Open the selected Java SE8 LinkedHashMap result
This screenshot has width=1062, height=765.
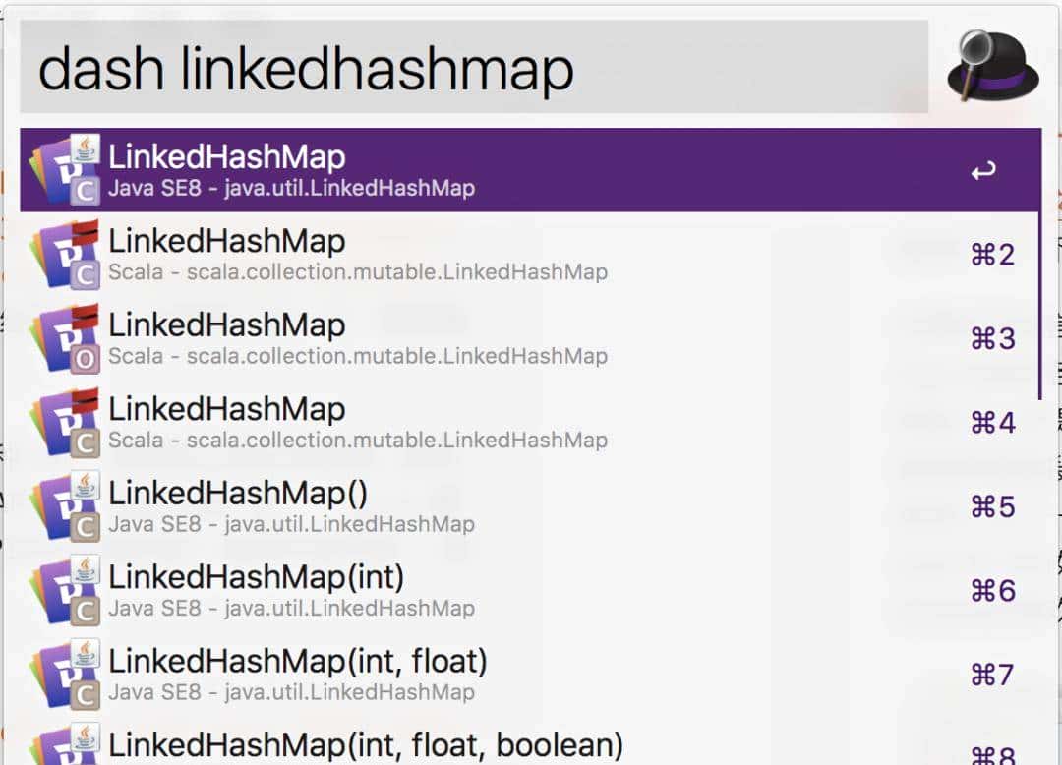point(530,170)
